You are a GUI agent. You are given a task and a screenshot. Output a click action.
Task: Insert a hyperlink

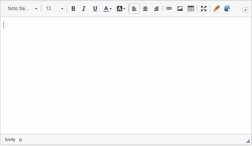[x=169, y=9]
